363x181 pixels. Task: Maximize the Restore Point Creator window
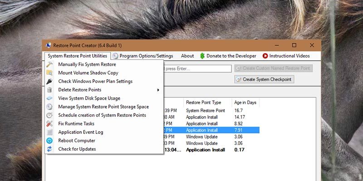point(294,45)
